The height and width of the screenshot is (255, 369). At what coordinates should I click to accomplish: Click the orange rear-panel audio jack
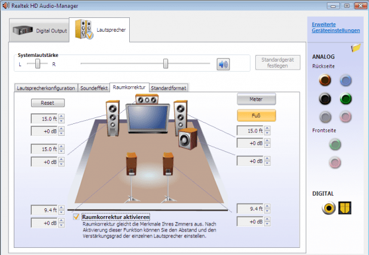(x=325, y=80)
